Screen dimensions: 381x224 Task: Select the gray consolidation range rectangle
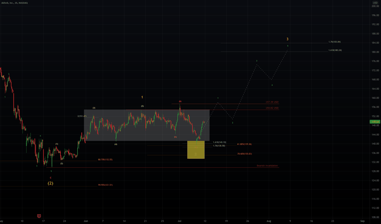point(146,125)
